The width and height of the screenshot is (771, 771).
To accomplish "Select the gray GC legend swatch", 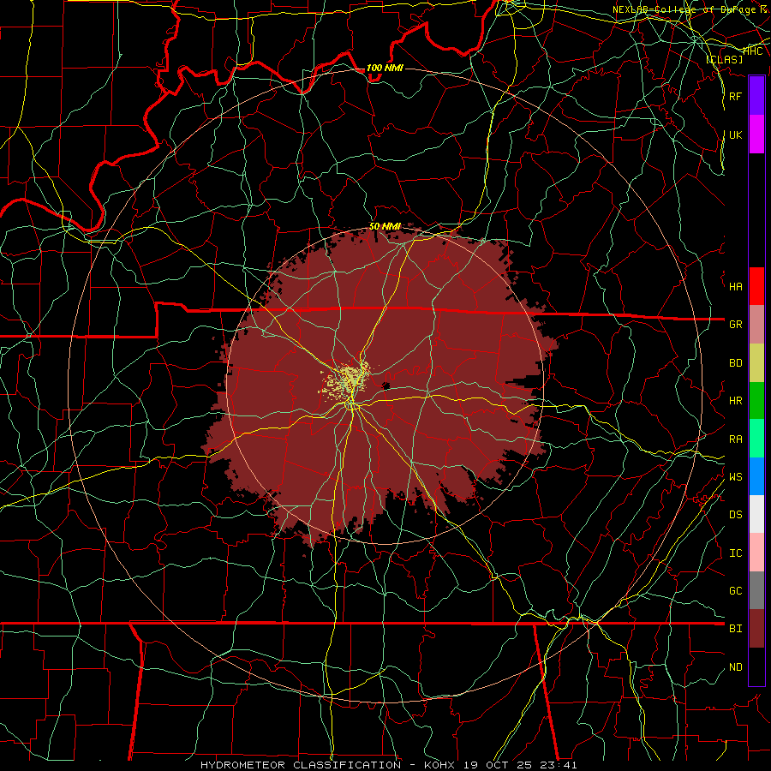I will pos(756,590).
